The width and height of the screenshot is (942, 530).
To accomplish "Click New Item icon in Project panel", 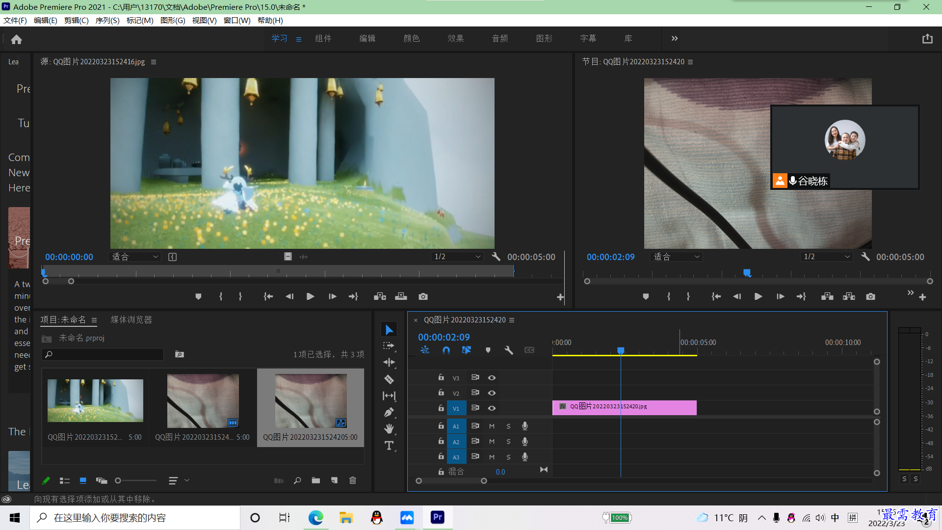I will (334, 480).
